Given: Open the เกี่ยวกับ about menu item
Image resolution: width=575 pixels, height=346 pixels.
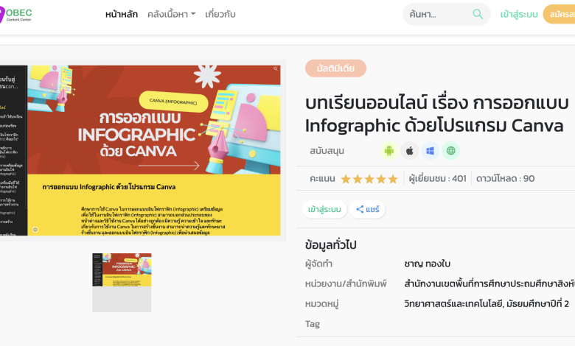Looking at the screenshot, I should (220, 14).
